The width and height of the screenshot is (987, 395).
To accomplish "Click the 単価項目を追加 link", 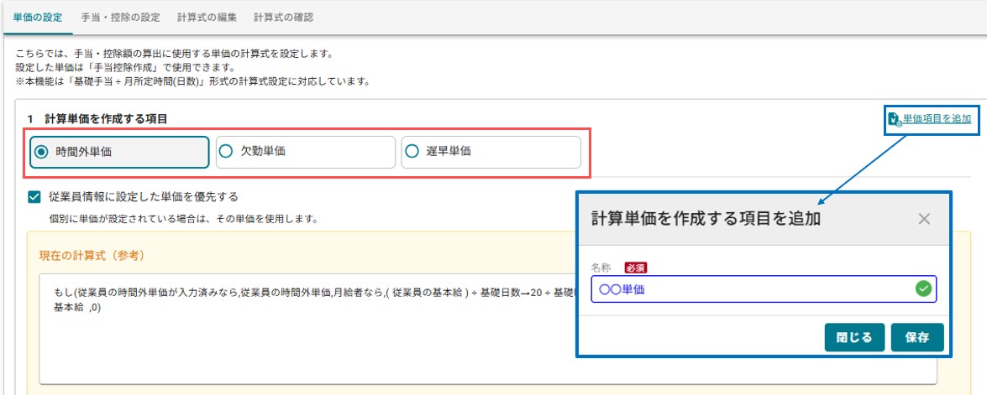I will (937, 118).
